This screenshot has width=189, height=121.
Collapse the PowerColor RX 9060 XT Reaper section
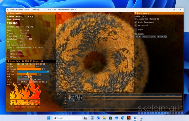click(8, 61)
